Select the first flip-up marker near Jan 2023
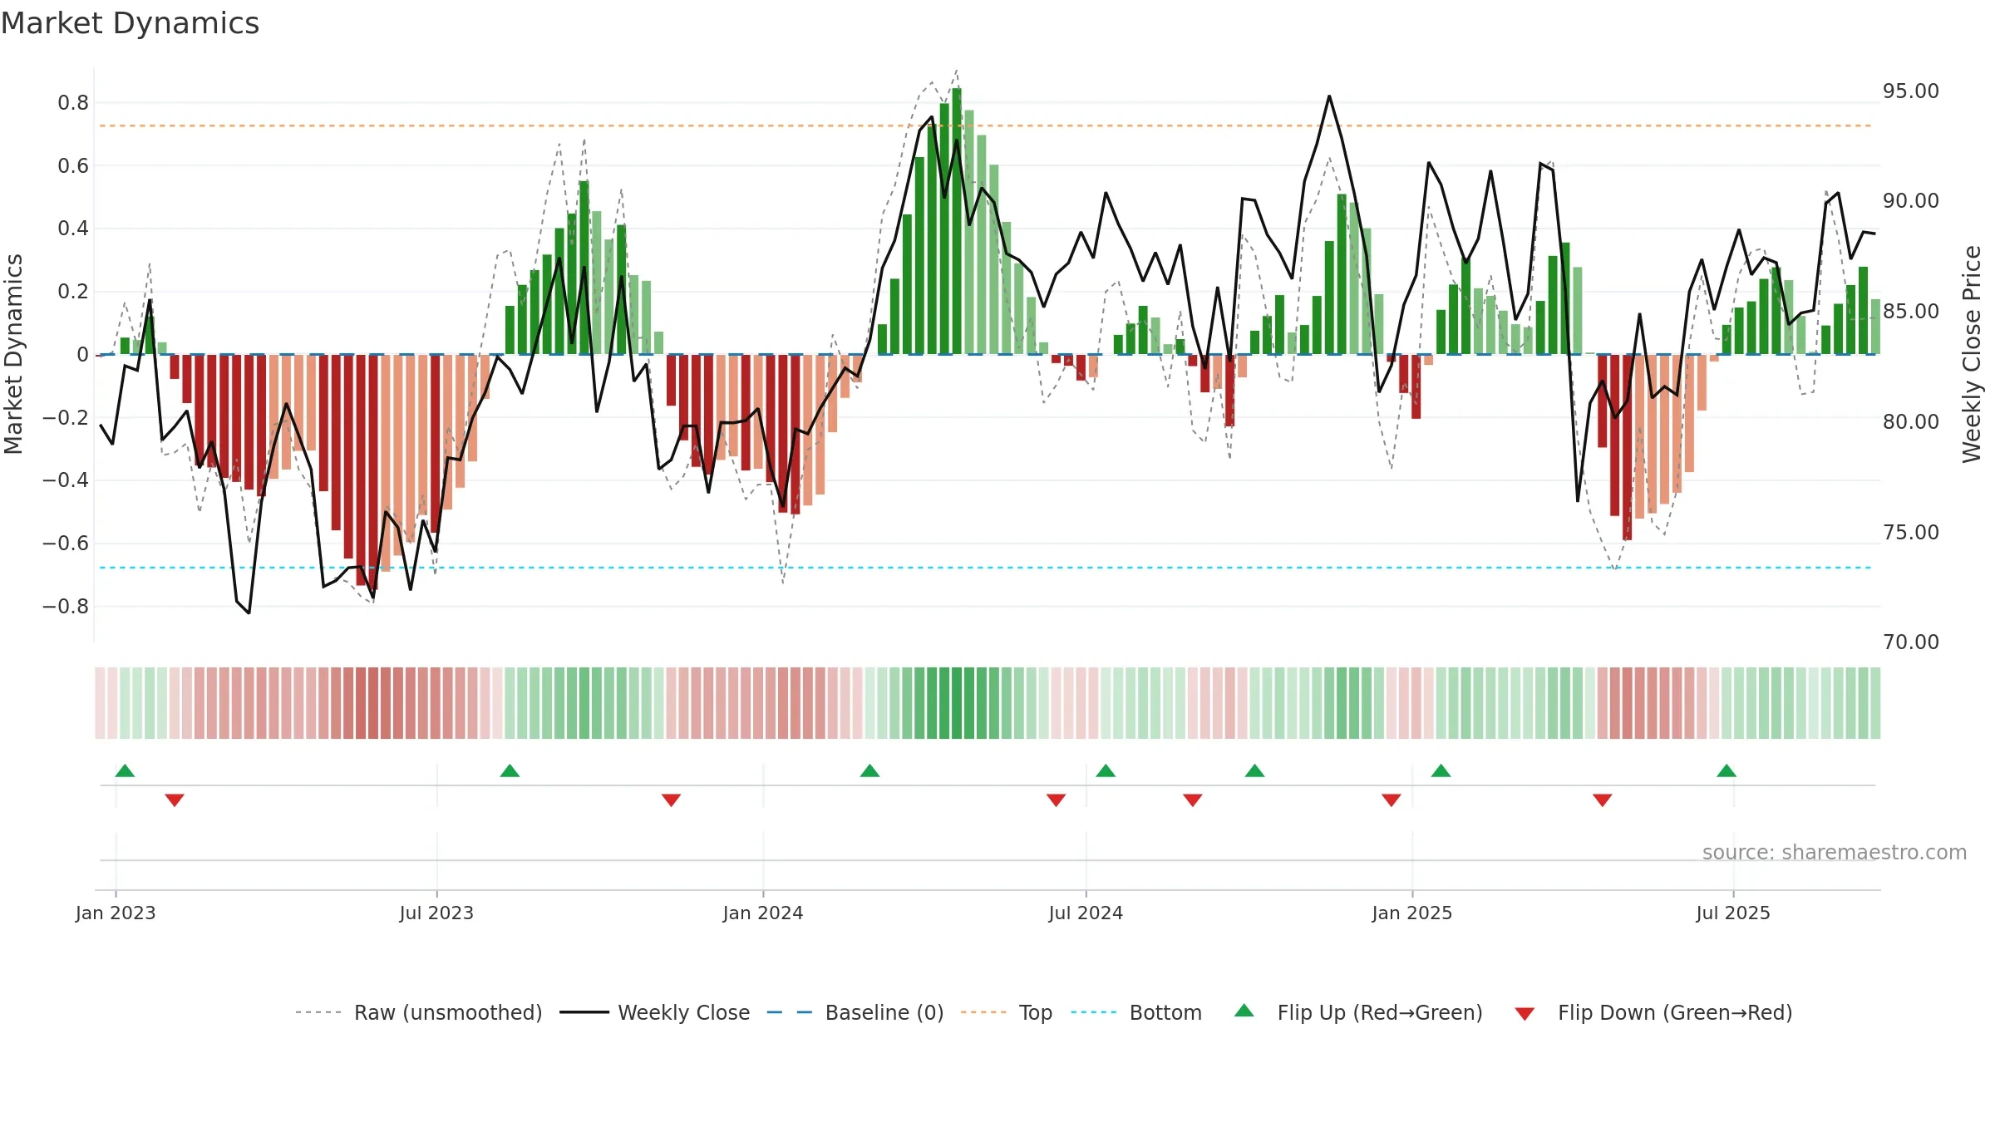The width and height of the screenshot is (1995, 1122). 125,770
